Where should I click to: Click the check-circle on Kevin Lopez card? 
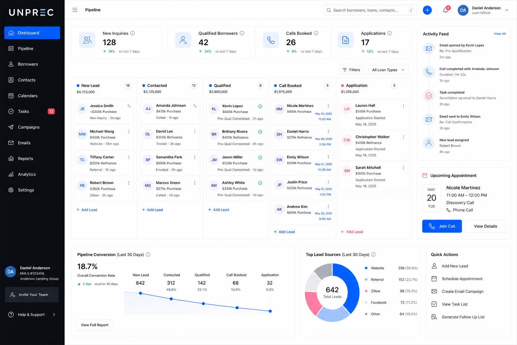coord(260,106)
